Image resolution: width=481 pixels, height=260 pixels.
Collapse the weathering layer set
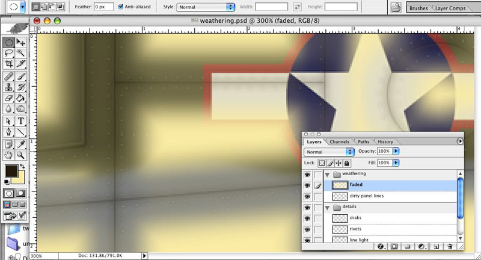pyautogui.click(x=327, y=175)
